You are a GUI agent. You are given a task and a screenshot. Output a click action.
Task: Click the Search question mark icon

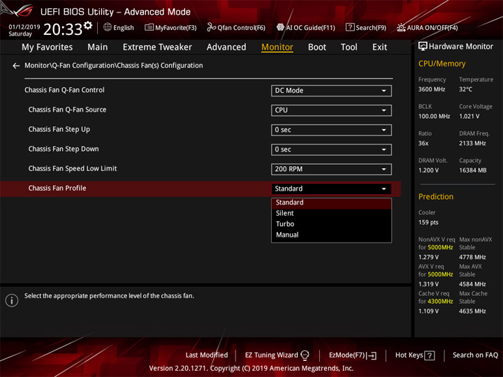click(x=350, y=27)
